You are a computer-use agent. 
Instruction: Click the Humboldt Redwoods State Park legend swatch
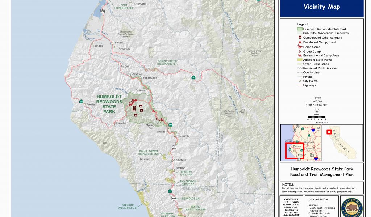300,29
